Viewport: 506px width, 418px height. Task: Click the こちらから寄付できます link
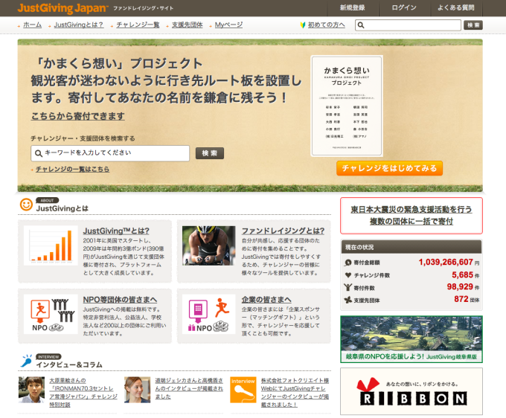point(78,116)
